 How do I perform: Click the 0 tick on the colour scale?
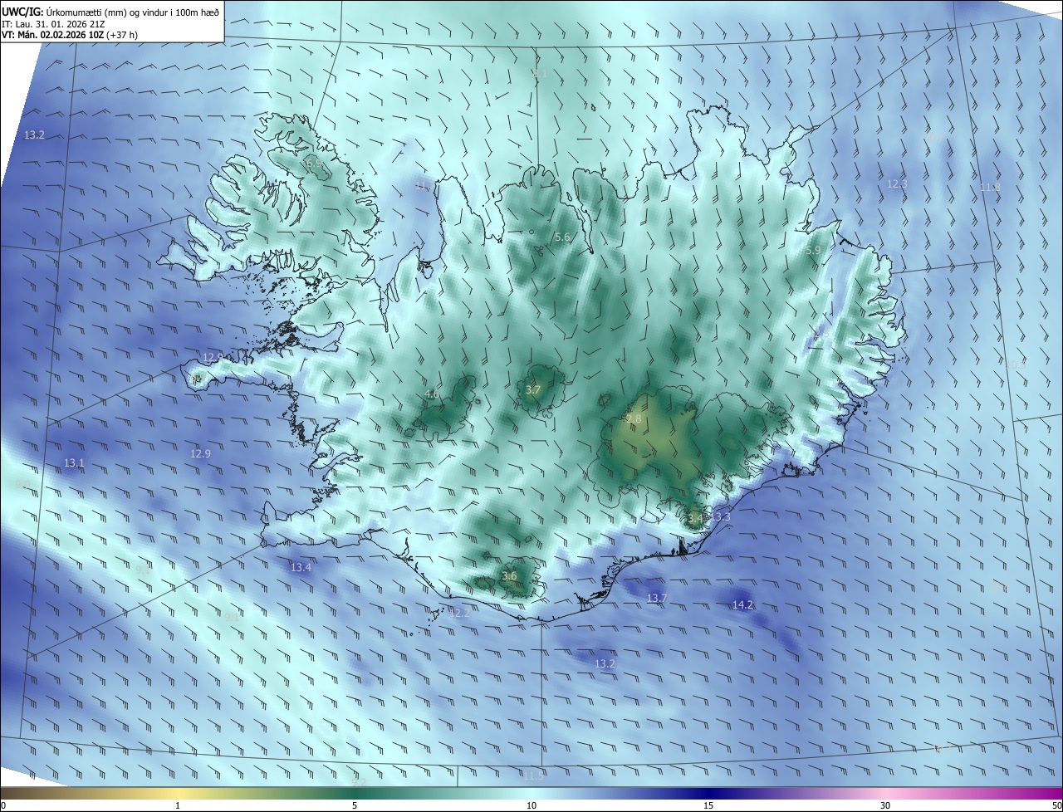(x=3, y=805)
